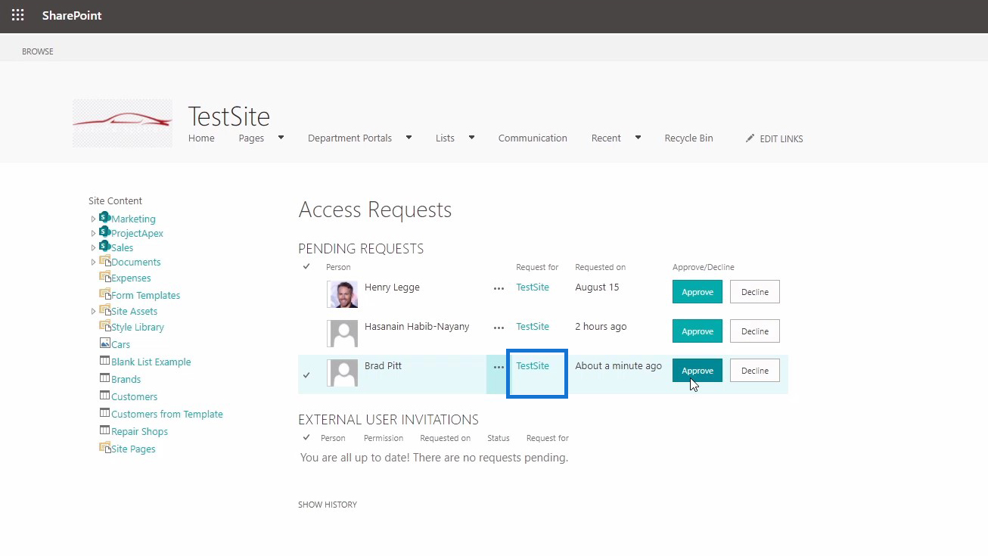Click the Cars picture library icon
Screen dimensions: 988x556
pos(105,343)
